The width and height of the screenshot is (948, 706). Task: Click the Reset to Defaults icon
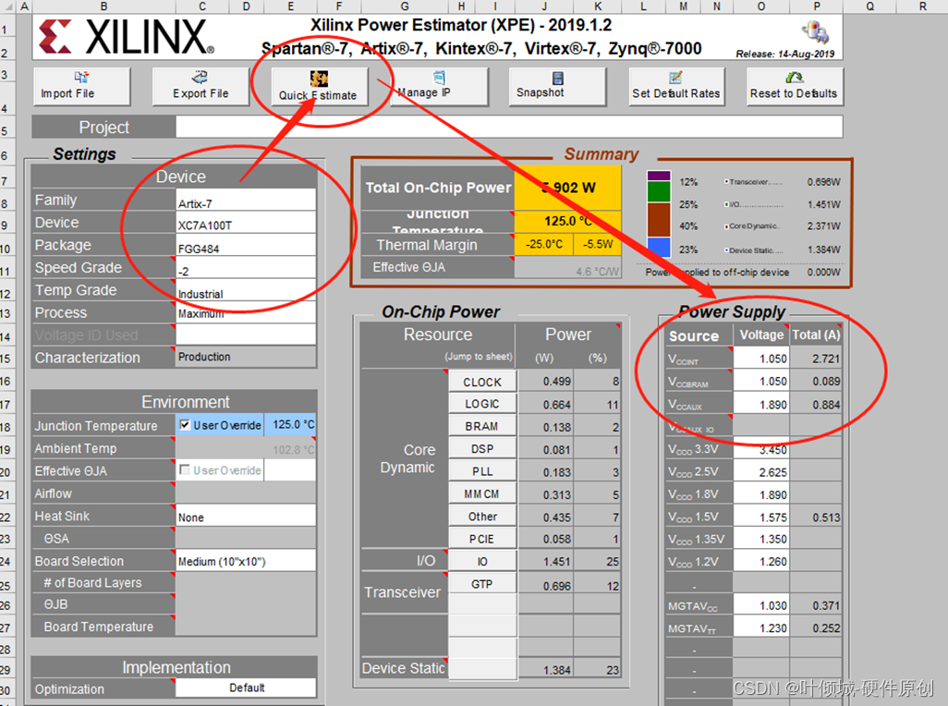[x=795, y=78]
